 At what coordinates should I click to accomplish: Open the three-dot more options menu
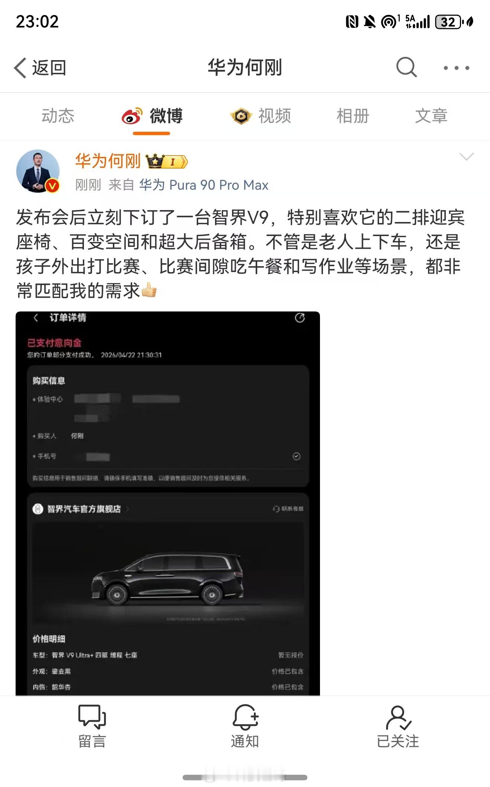click(457, 68)
